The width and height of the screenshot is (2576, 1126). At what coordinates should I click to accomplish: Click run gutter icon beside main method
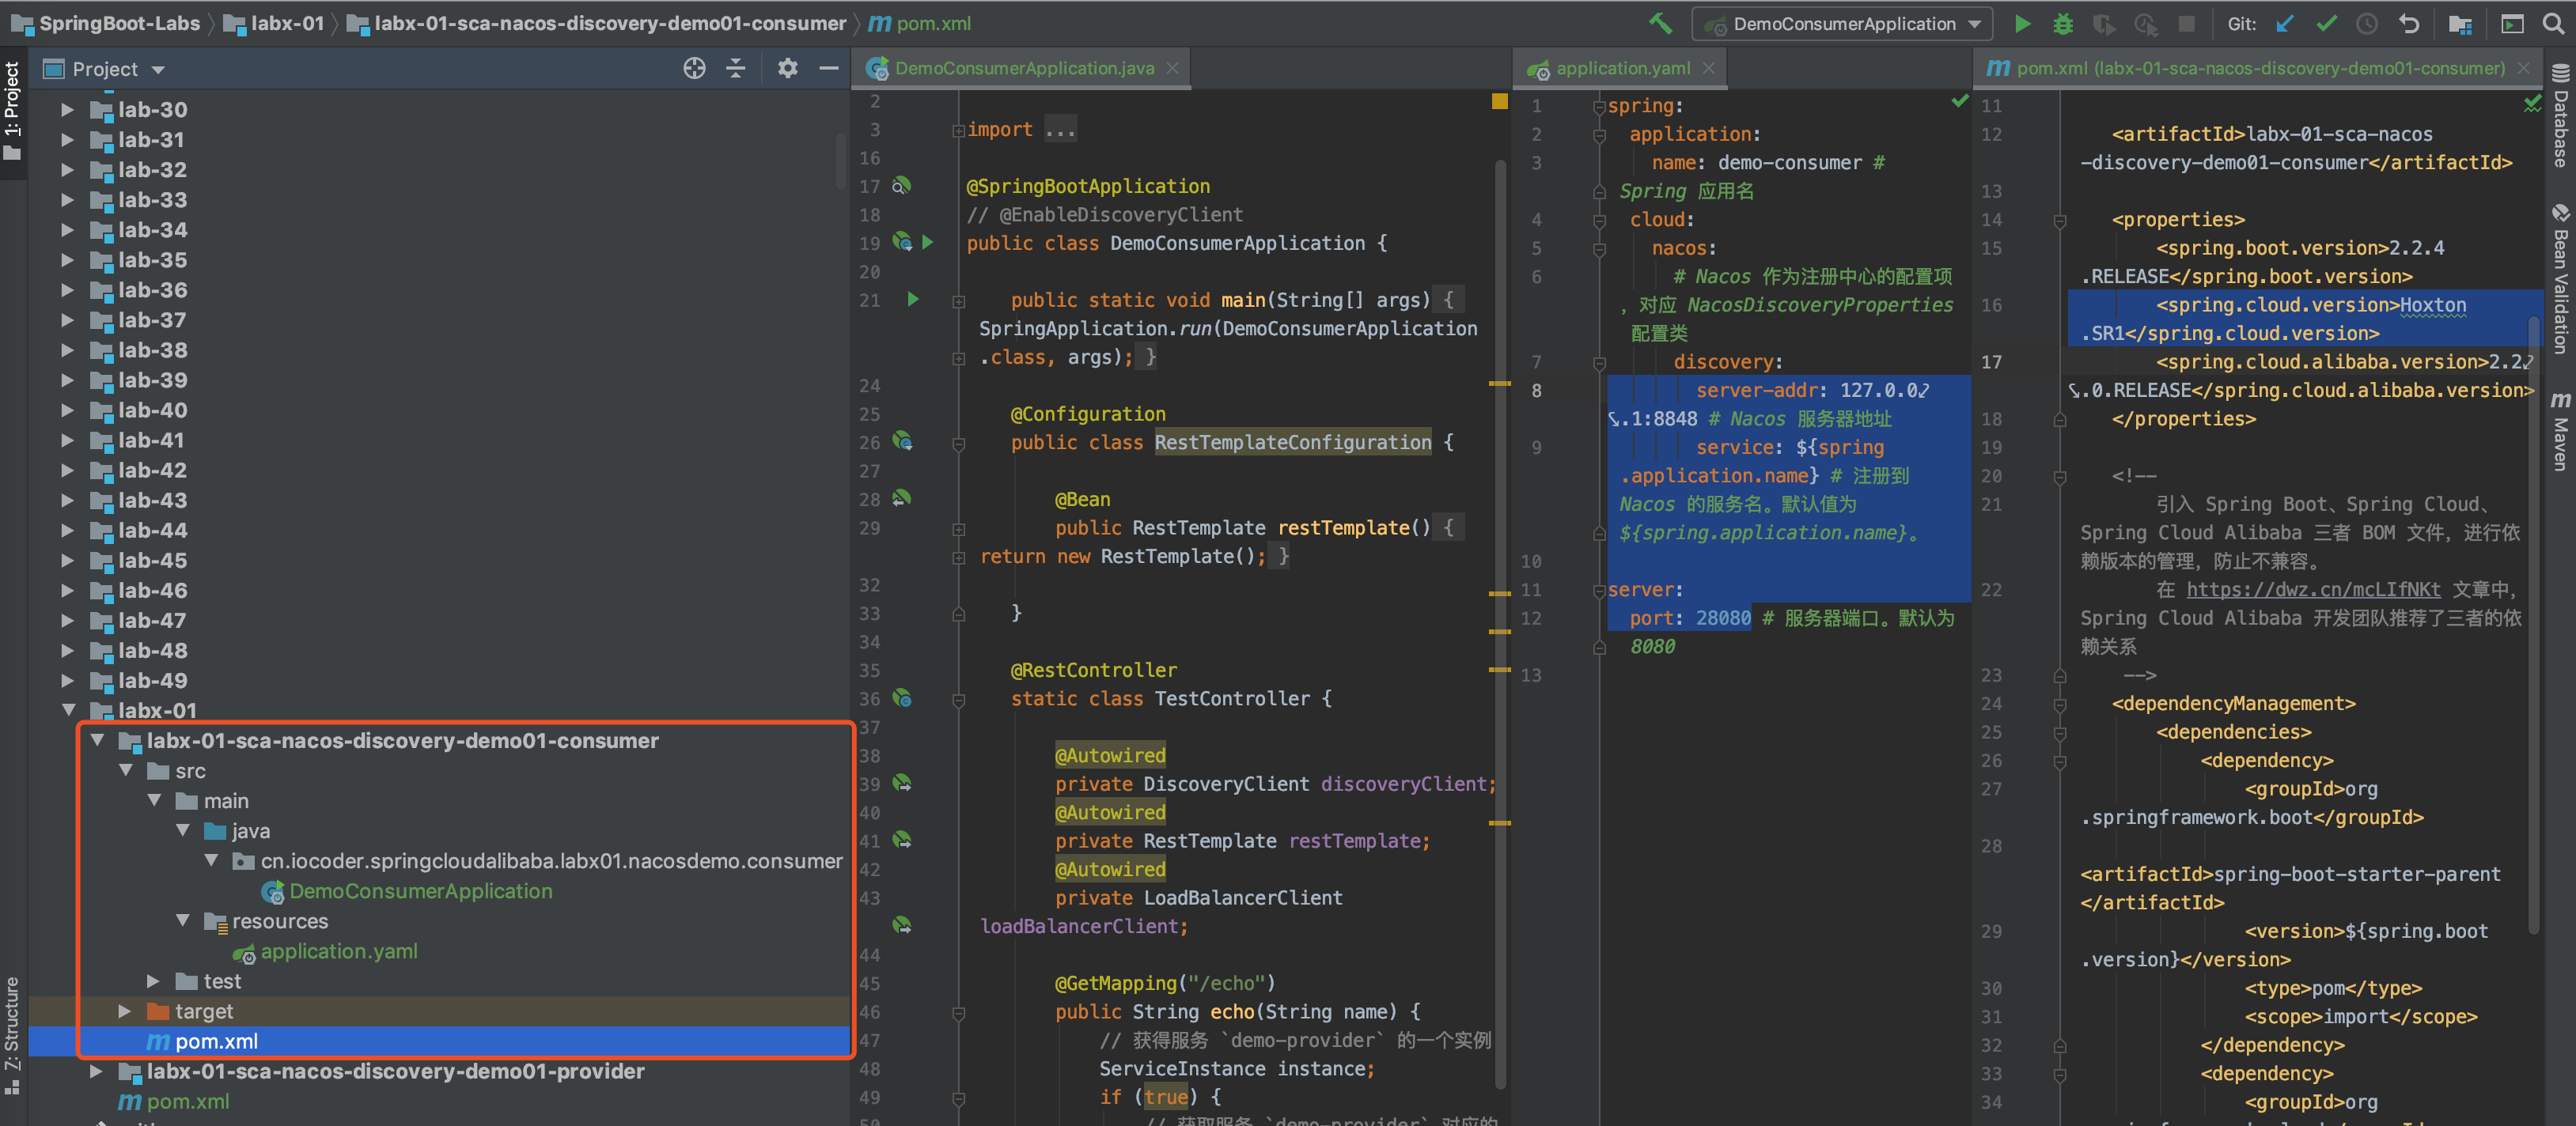point(912,299)
